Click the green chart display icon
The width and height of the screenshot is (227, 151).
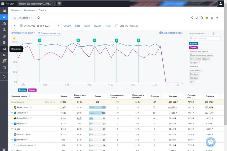click(207, 18)
